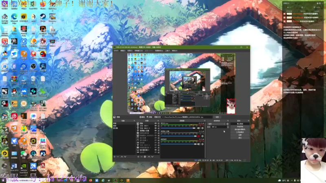
Task: Open OBS Studio desktop shortcut
Action: (33, 67)
